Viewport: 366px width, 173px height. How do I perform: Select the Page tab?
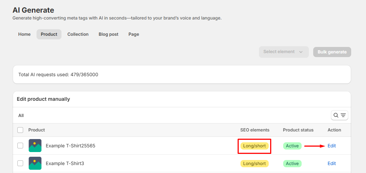click(x=133, y=34)
